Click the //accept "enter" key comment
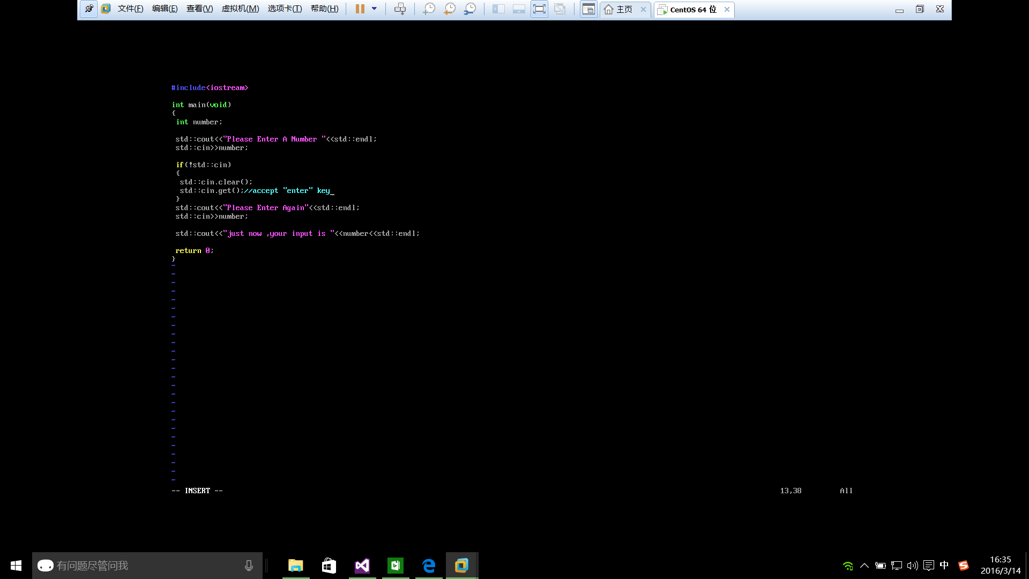Screen dimensions: 1029x579 point(287,190)
